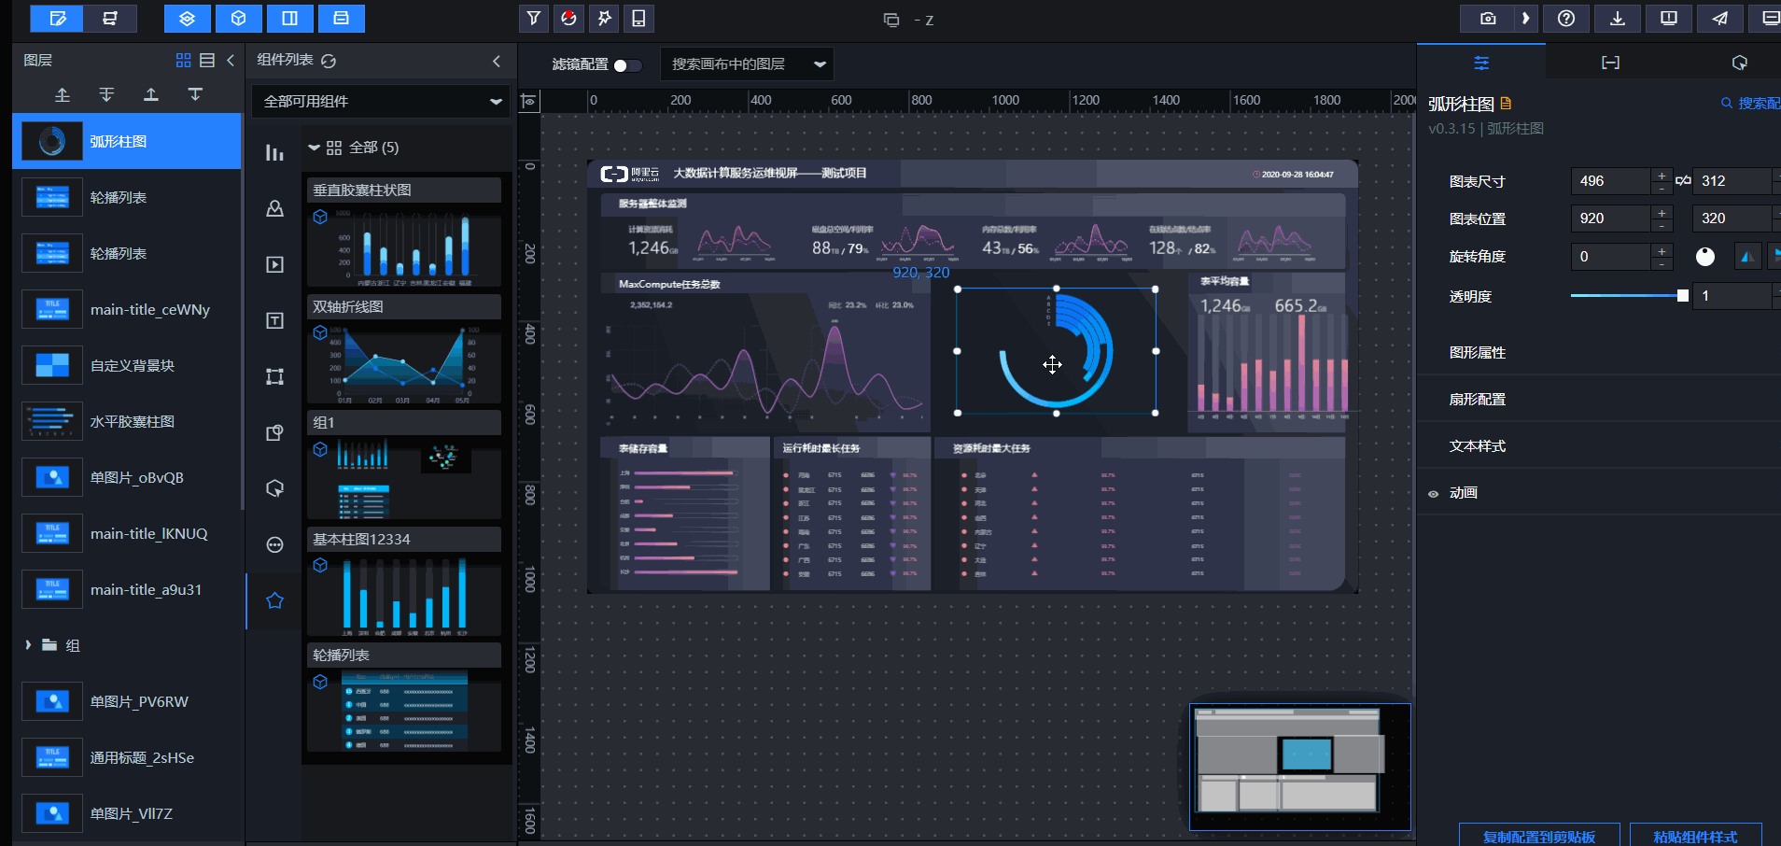Click the rotation angle dial knob
The image size is (1781, 846).
[x=1705, y=257]
